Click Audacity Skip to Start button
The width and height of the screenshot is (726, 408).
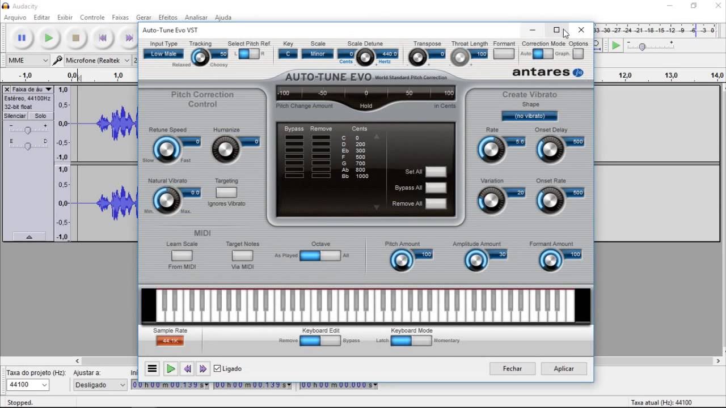[x=103, y=38]
